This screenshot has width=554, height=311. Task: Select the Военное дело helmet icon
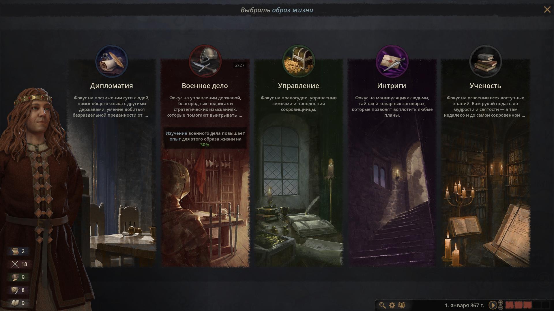[205, 61]
